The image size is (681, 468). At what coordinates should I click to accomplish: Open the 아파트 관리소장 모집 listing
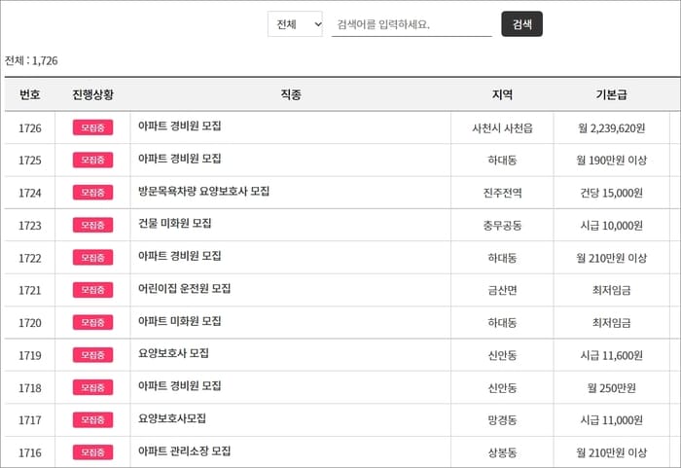184,451
